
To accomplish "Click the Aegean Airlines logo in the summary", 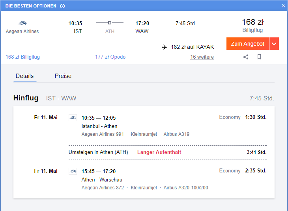I will pos(22,23).
